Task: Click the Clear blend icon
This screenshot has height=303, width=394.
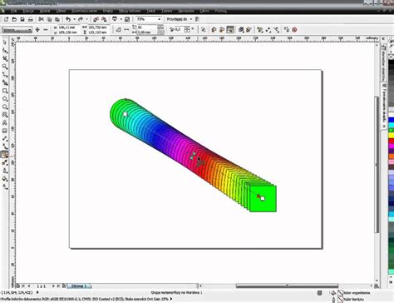Action: point(294,30)
